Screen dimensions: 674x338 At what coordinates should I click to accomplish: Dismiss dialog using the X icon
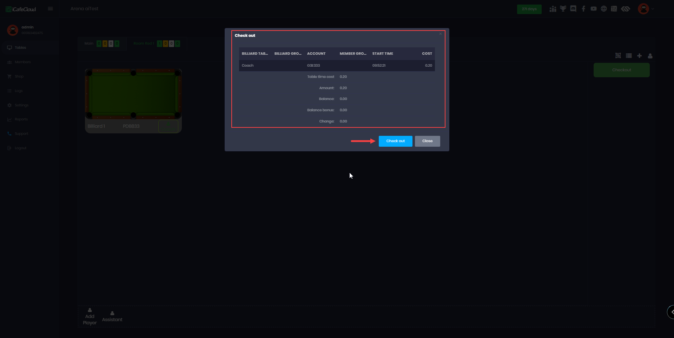point(440,34)
